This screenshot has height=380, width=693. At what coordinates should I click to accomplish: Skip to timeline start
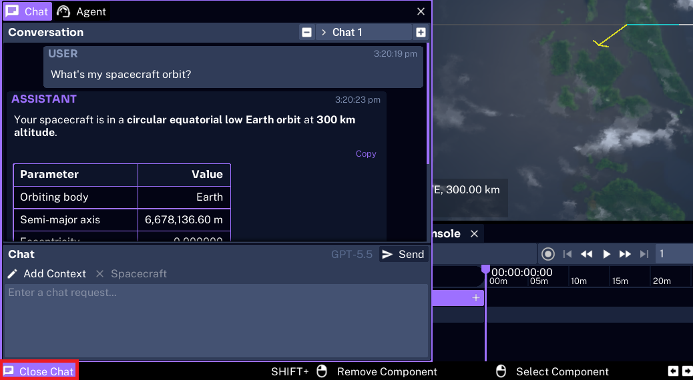click(x=567, y=254)
